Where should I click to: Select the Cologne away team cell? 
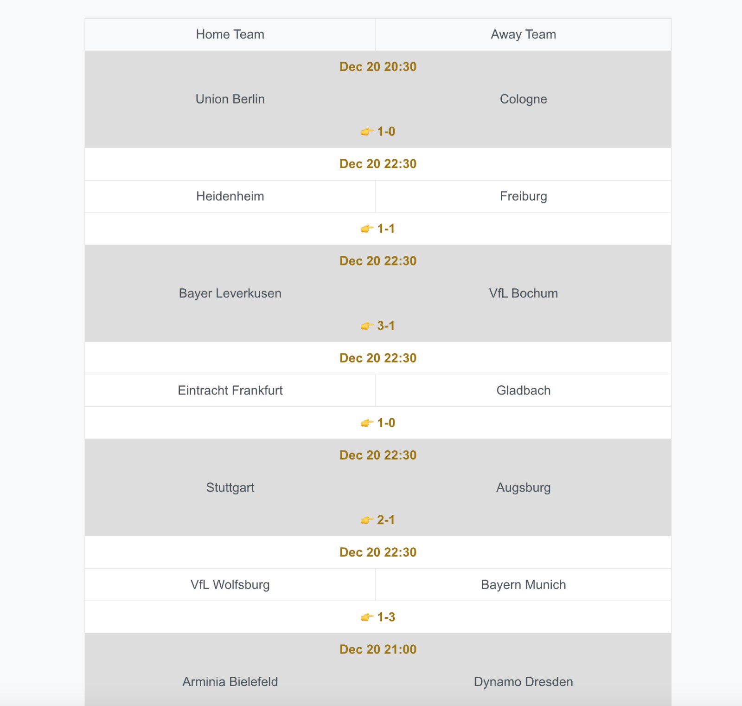point(523,99)
